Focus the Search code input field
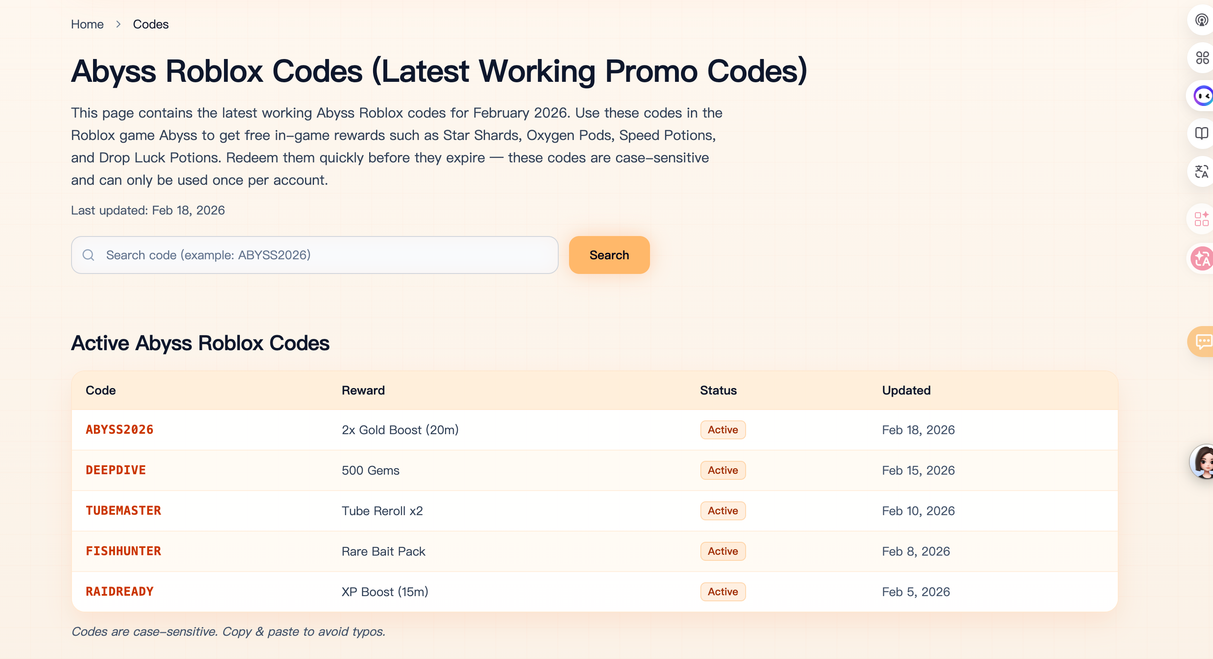Viewport: 1213px width, 659px height. [x=325, y=255]
